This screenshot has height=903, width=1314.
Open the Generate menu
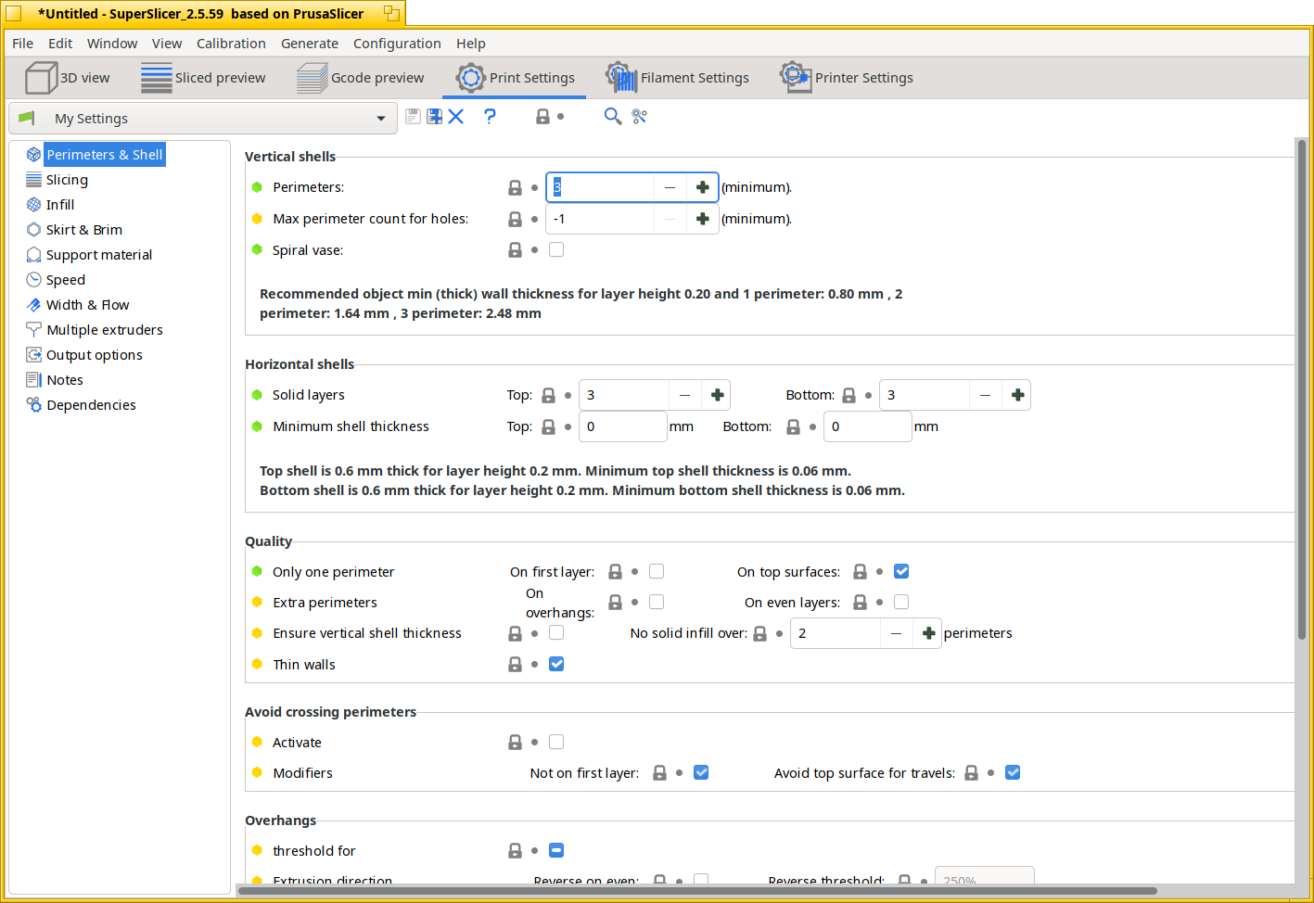310,44
